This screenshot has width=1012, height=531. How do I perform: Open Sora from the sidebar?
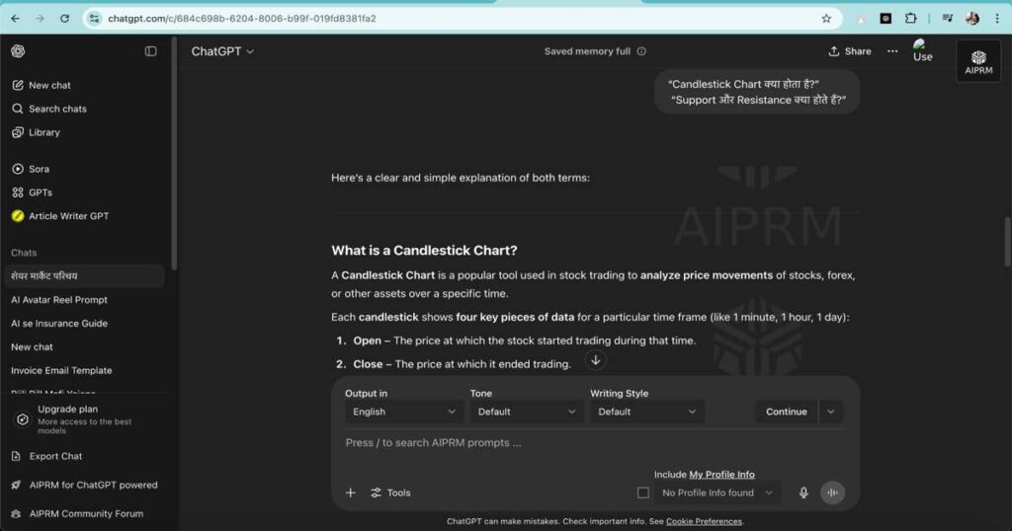[x=39, y=169]
